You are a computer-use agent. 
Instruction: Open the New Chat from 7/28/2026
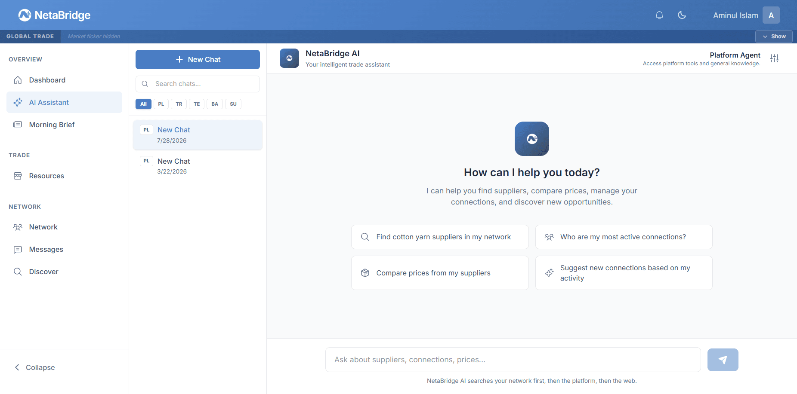(198, 135)
